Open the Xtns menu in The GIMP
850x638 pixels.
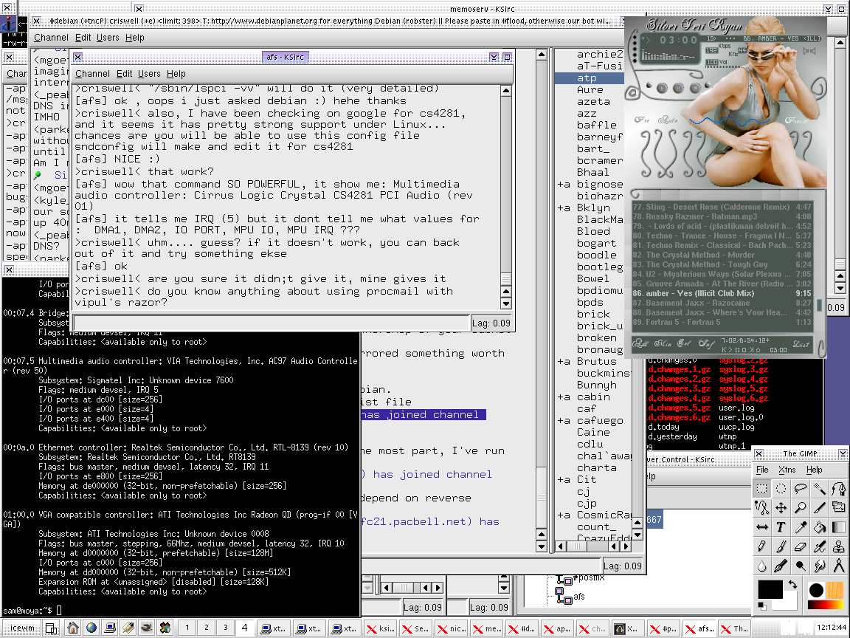787,470
